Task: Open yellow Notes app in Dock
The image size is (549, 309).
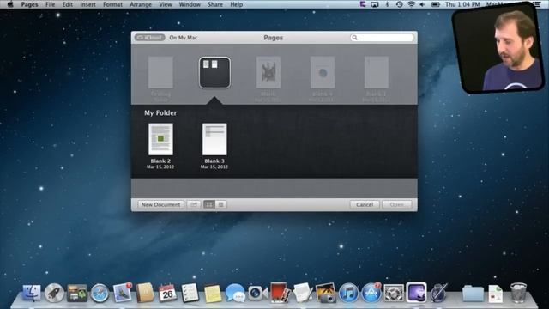Action: point(213,294)
